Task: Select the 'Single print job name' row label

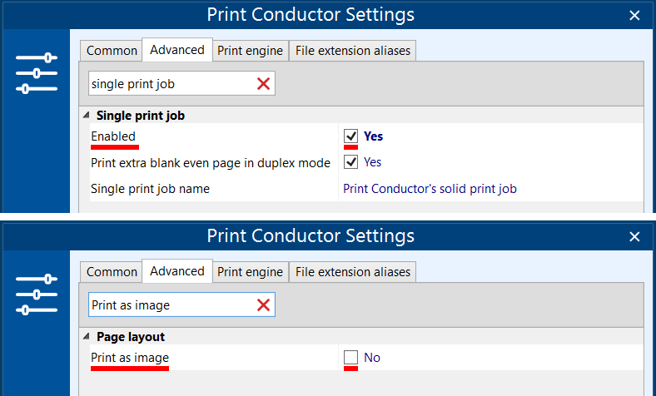Action: (150, 189)
